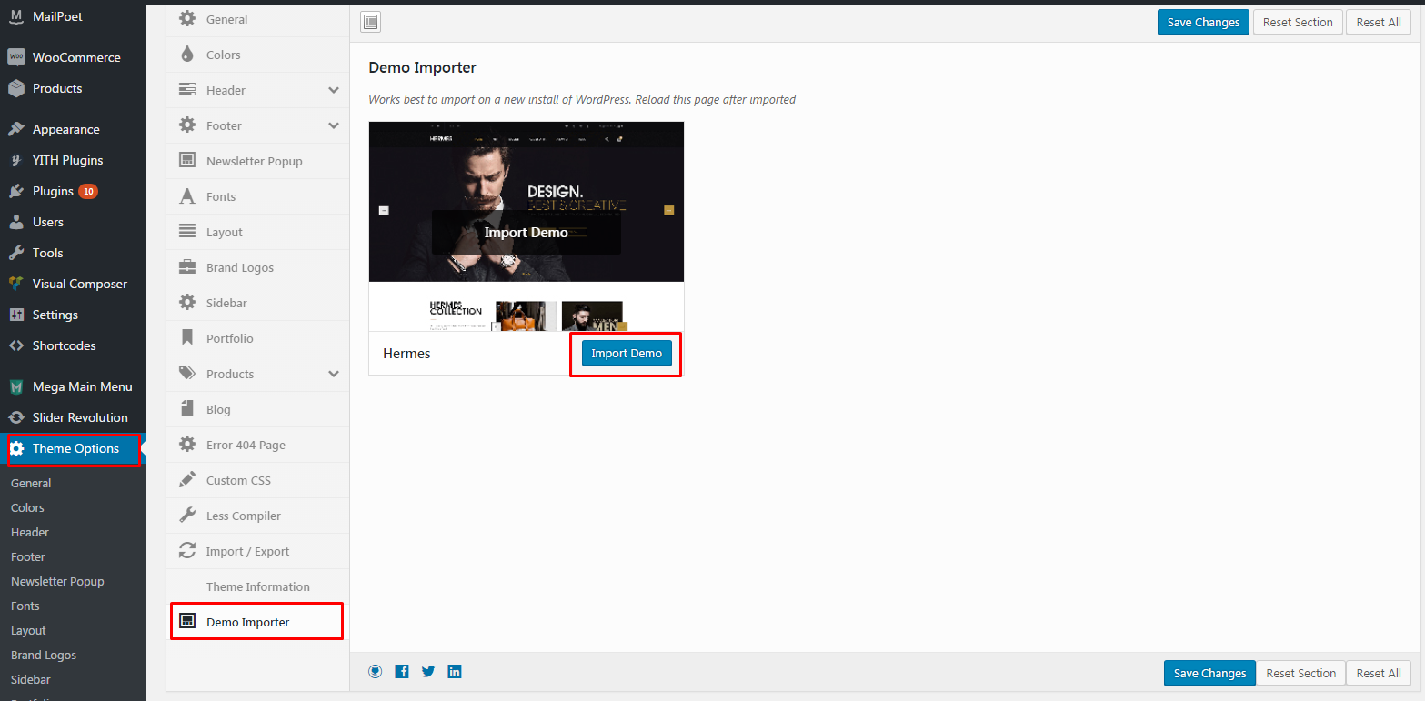The height and width of the screenshot is (701, 1425).
Task: Select the Import / Export tab
Action: tap(247, 551)
